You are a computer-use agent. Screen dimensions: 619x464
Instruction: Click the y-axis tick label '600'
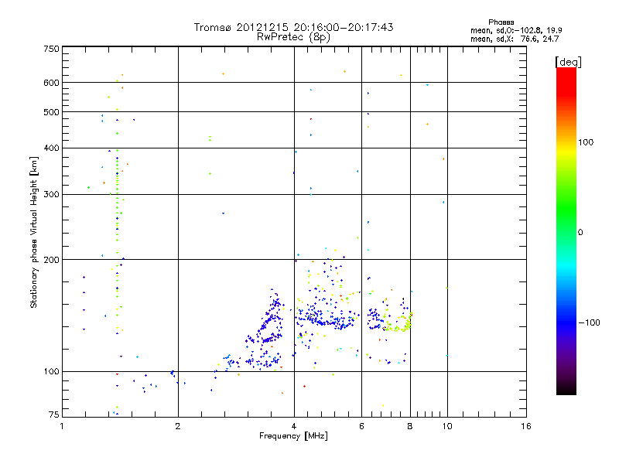click(52, 83)
